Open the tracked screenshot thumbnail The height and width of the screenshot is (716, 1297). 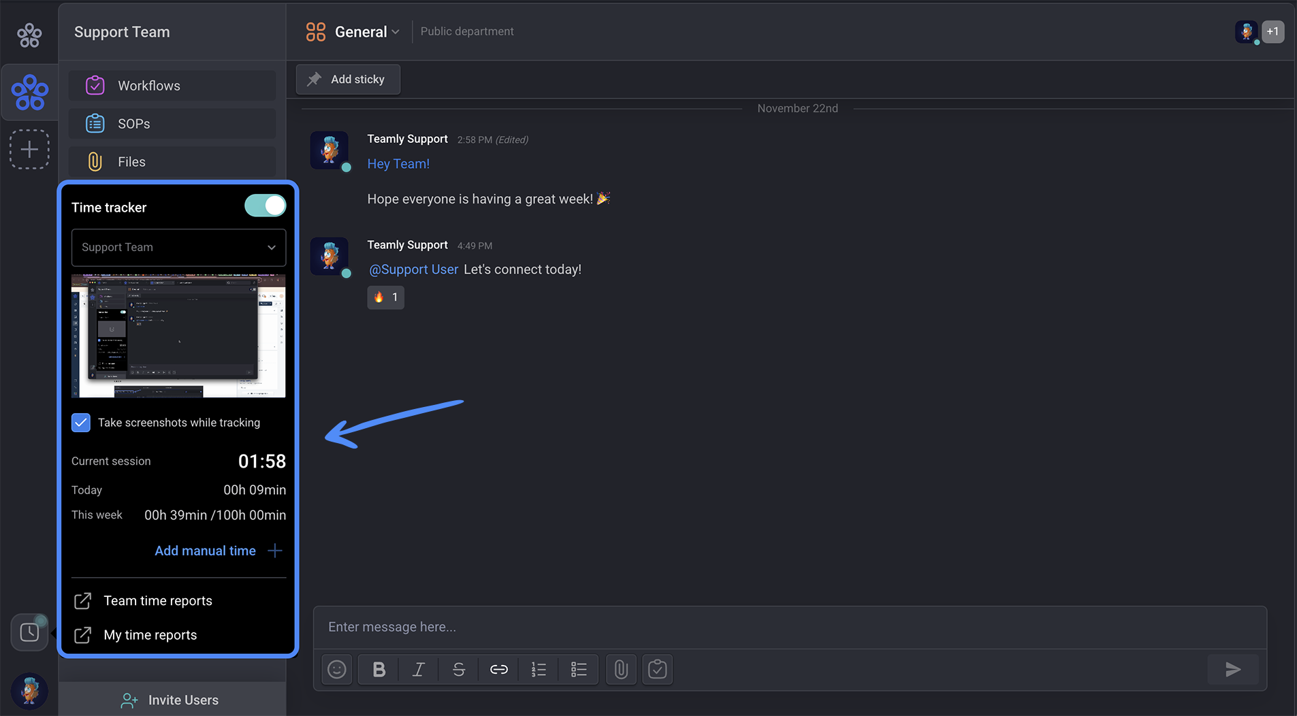click(x=178, y=336)
